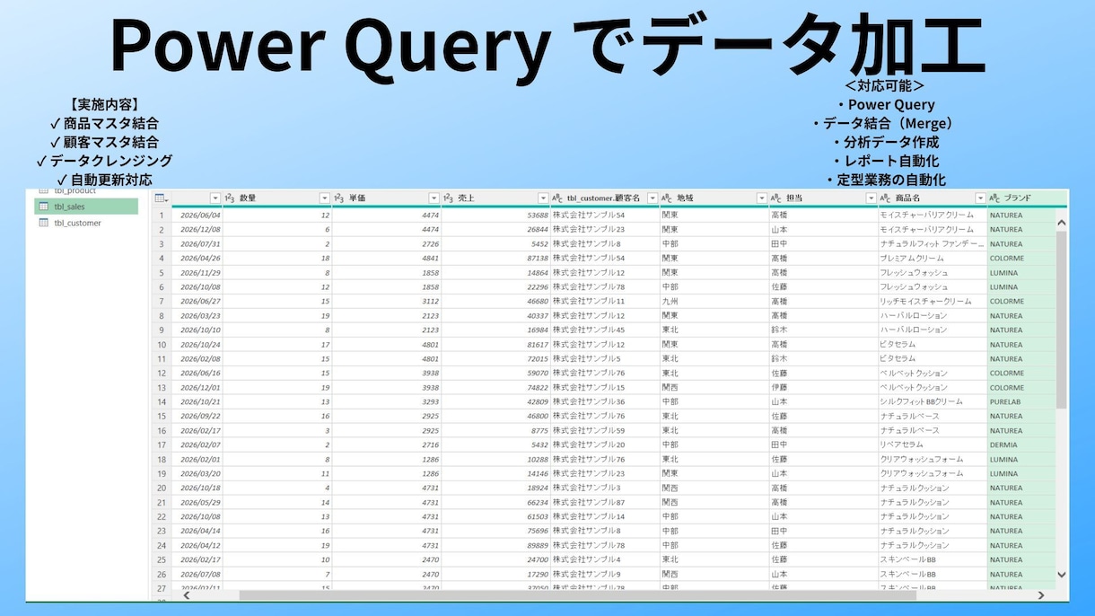Click the 担当 column text type icon
This screenshot has width=1095, height=616.
[777, 198]
